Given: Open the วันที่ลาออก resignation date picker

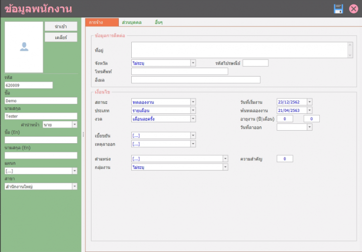Looking at the screenshot, I should (310, 127).
